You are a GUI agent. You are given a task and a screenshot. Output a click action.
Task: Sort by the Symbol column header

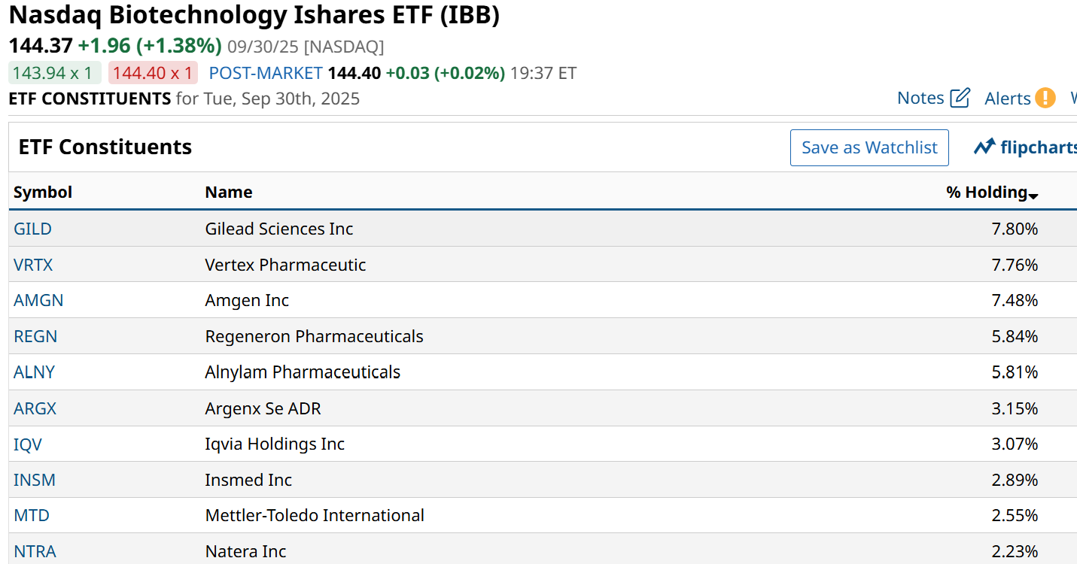[x=43, y=192]
